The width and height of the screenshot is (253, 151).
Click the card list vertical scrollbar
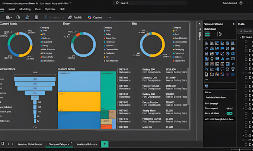tap(188, 87)
